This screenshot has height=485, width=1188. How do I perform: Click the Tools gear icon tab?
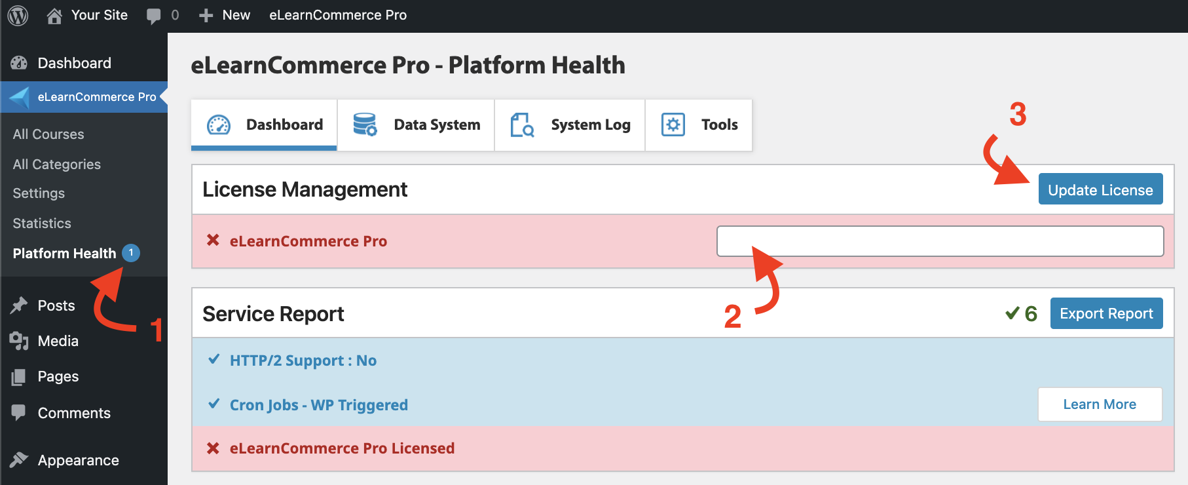[673, 125]
